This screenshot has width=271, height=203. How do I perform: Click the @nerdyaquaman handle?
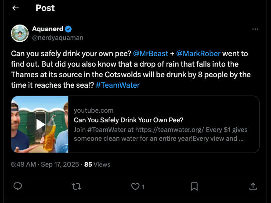(x=58, y=38)
